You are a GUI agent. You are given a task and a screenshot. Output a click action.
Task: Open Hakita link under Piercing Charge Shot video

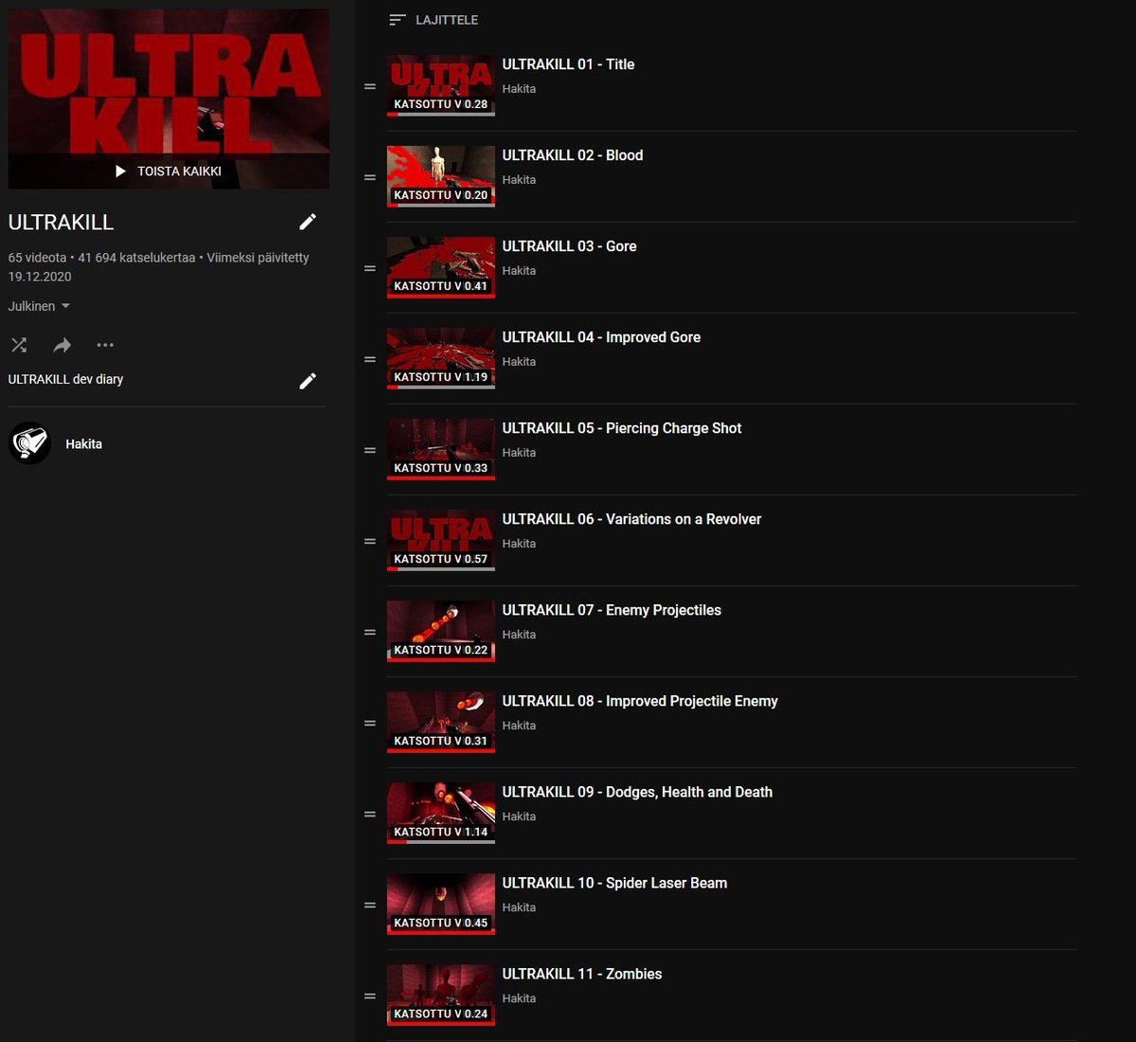[x=519, y=453]
